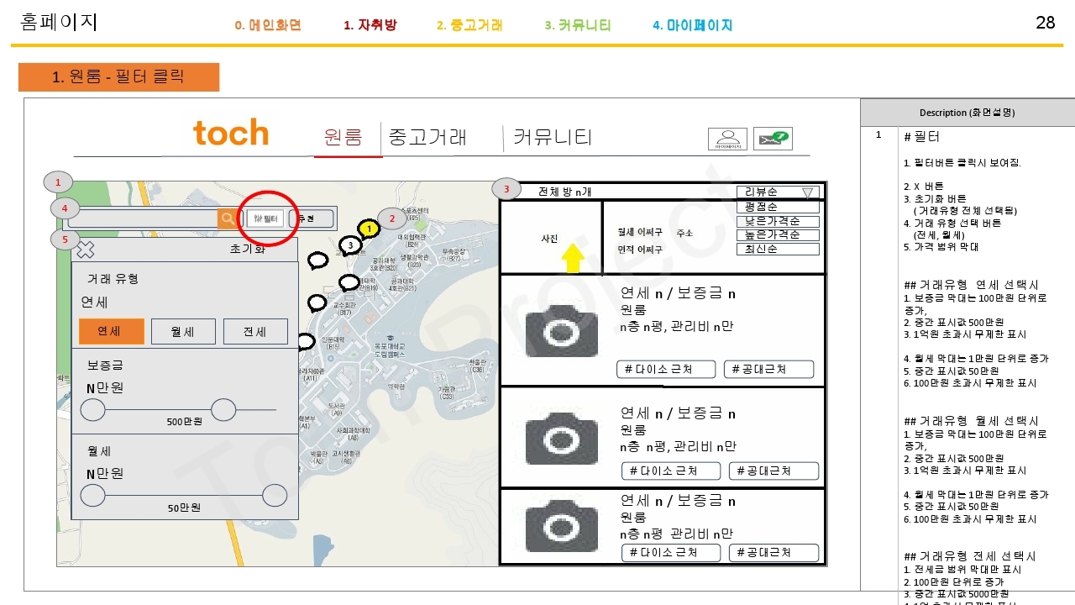The height and width of the screenshot is (605, 1075).
Task: Click the slide page number 28
Action: pyautogui.click(x=1046, y=23)
